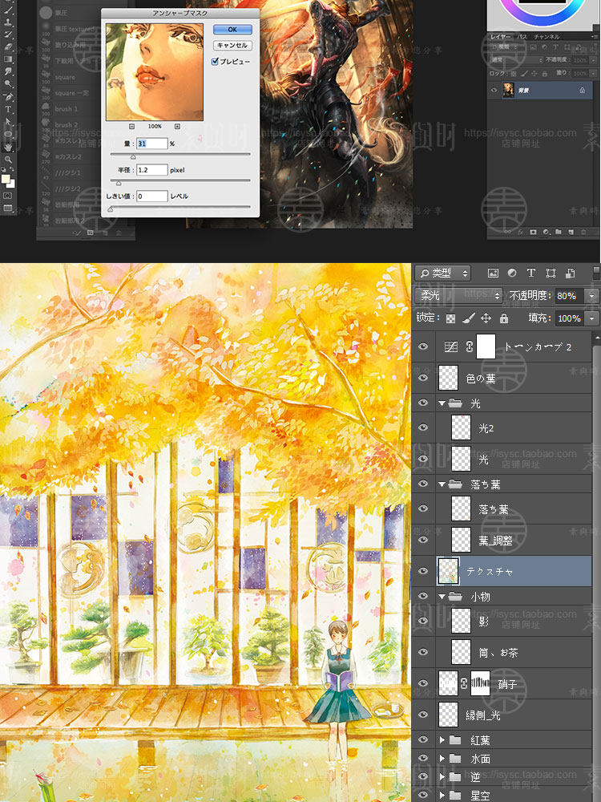Open the 柔光 blend mode dropdown
601x802 pixels.
pos(459,295)
